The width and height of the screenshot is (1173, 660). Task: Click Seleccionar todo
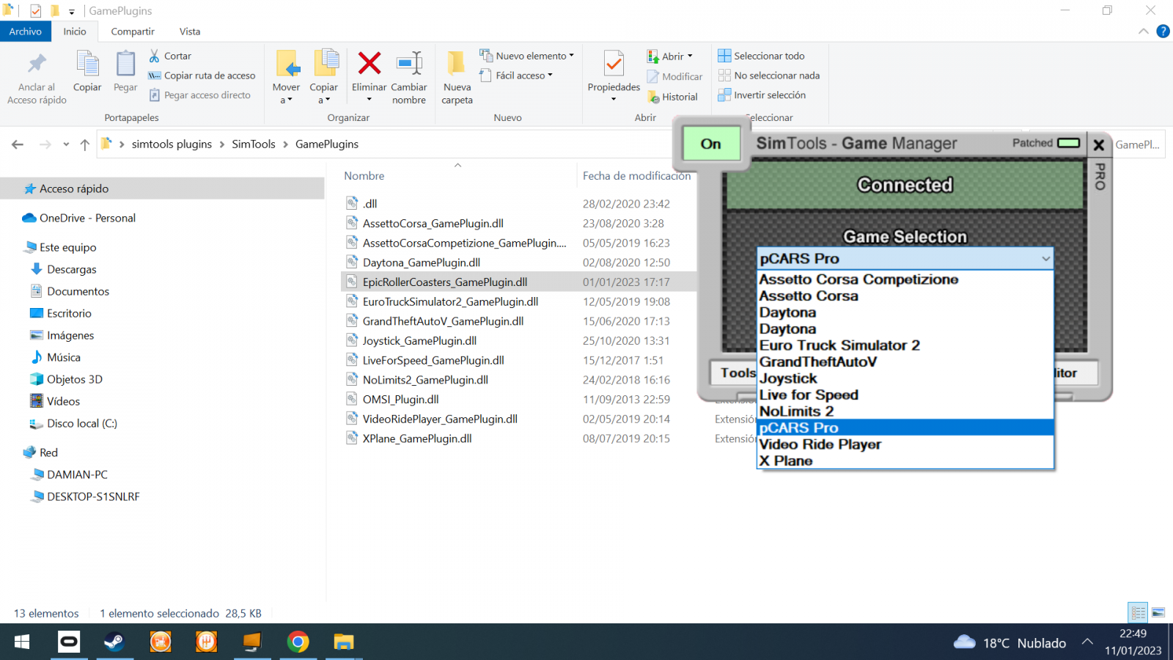click(x=761, y=56)
